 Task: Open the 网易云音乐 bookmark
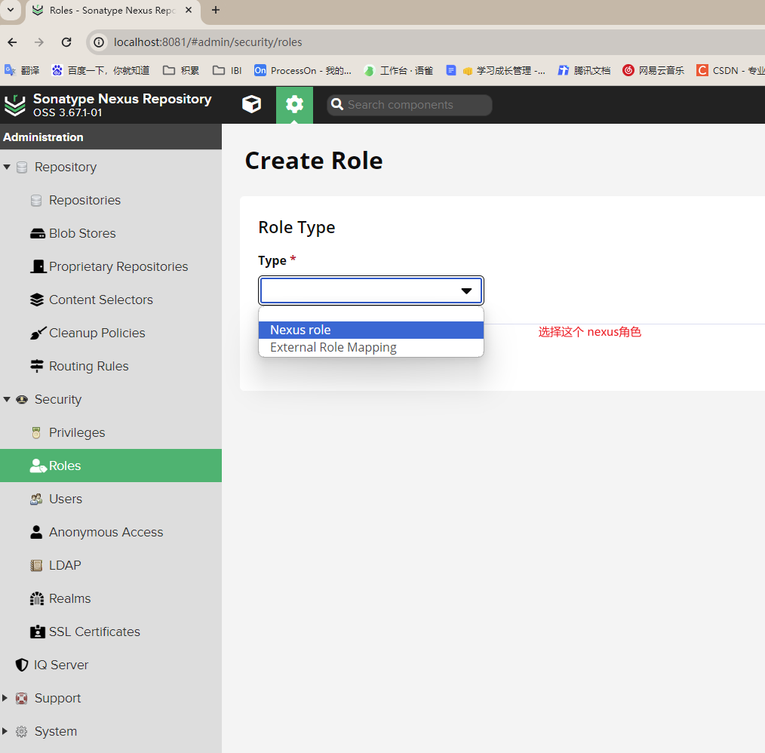[x=653, y=71]
